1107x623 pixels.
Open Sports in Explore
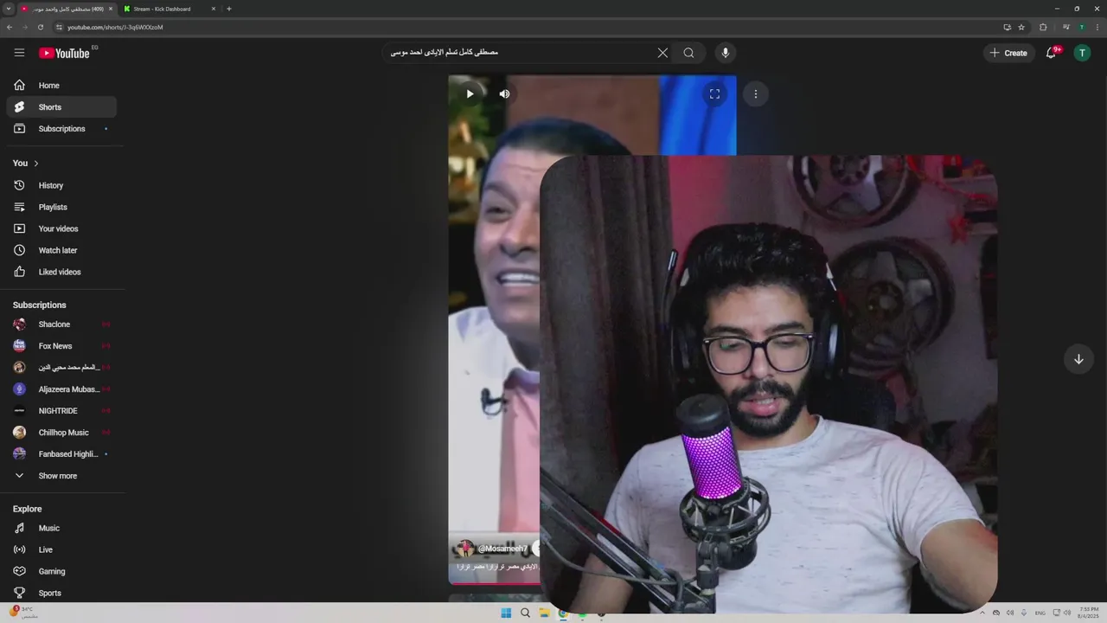click(61, 593)
